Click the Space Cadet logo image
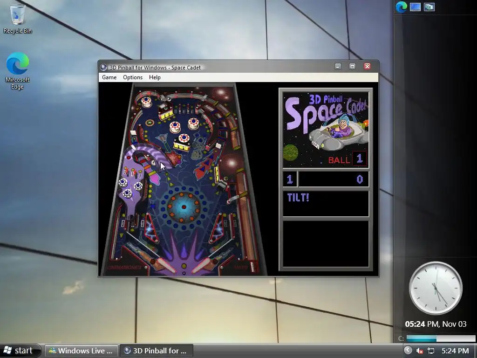Screen dimensions: 477x358 326,131
